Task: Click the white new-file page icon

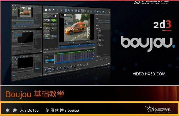Action: click(46, 10)
